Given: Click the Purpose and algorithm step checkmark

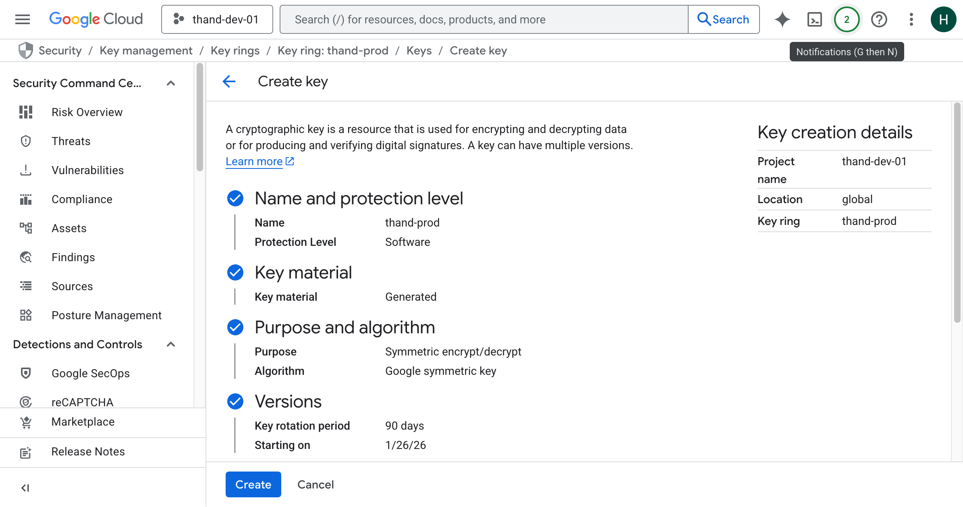Looking at the screenshot, I should pyautogui.click(x=235, y=327).
